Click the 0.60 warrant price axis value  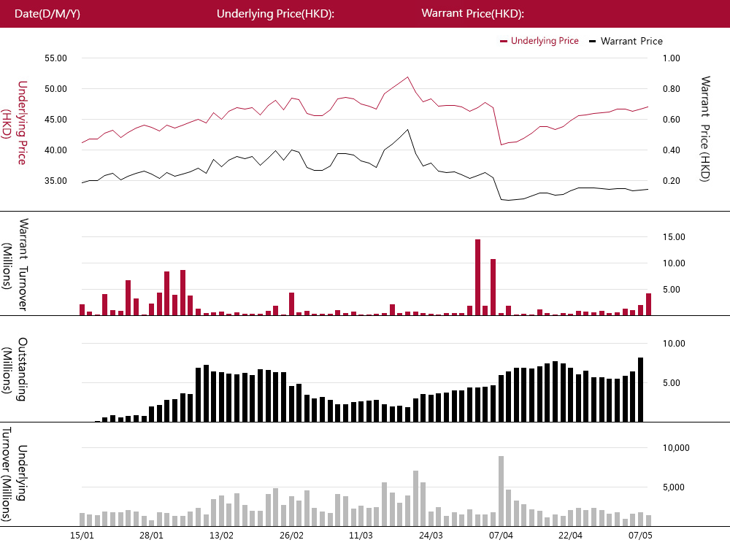672,120
